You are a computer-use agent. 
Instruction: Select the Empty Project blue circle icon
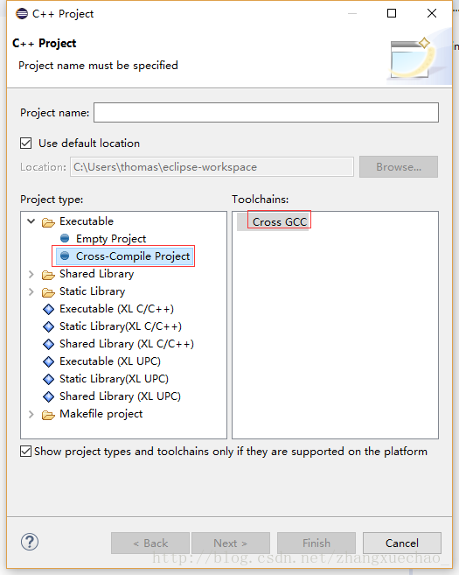tap(65, 238)
